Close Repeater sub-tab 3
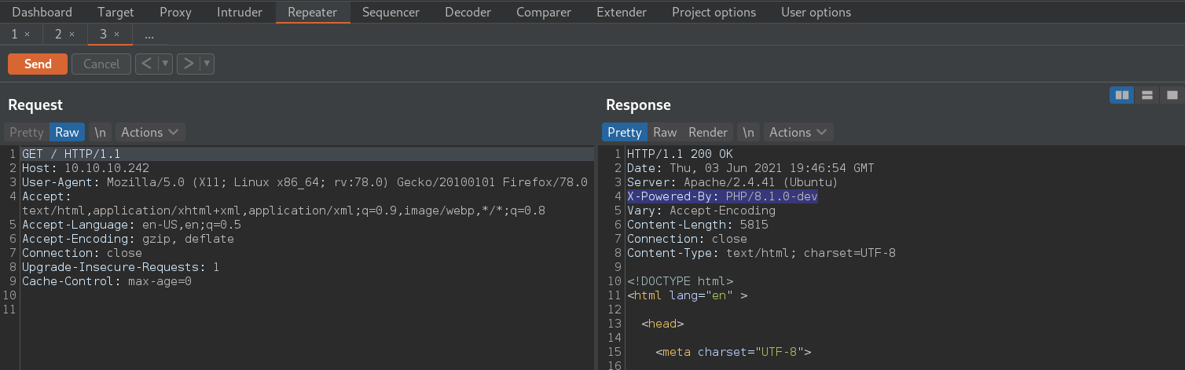 point(116,35)
